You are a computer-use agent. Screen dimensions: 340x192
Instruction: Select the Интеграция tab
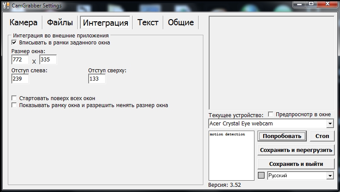pos(105,23)
